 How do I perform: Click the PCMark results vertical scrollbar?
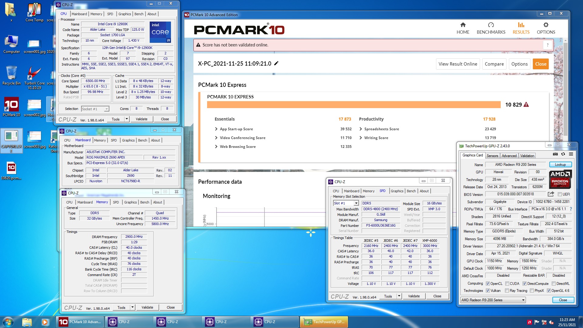coord(565,89)
